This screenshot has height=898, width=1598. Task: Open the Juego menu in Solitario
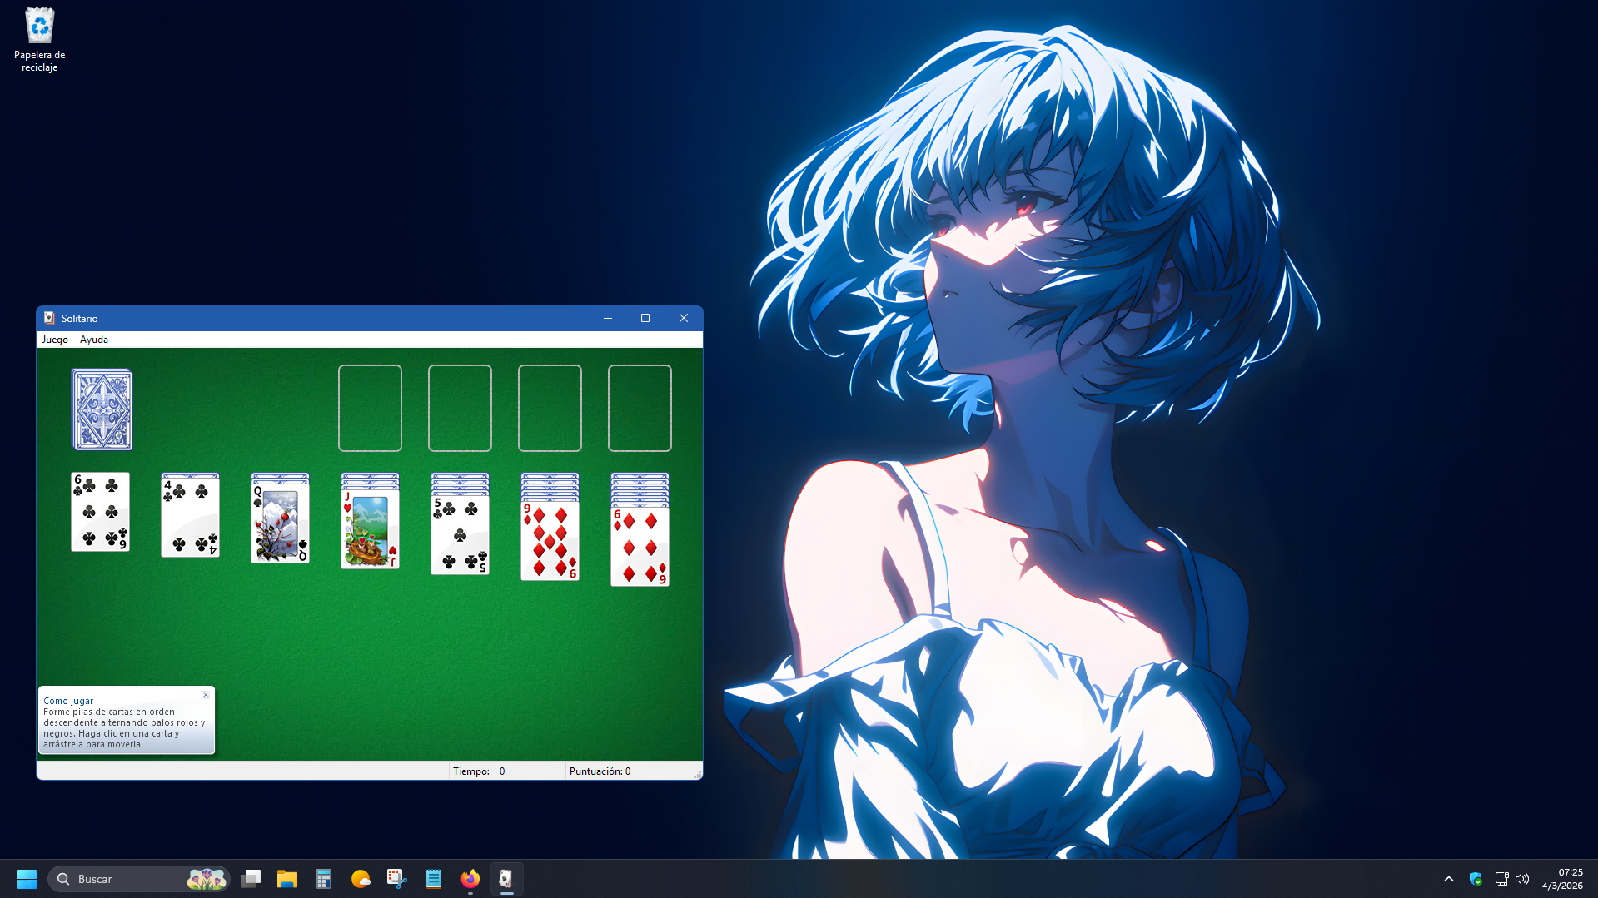55,340
